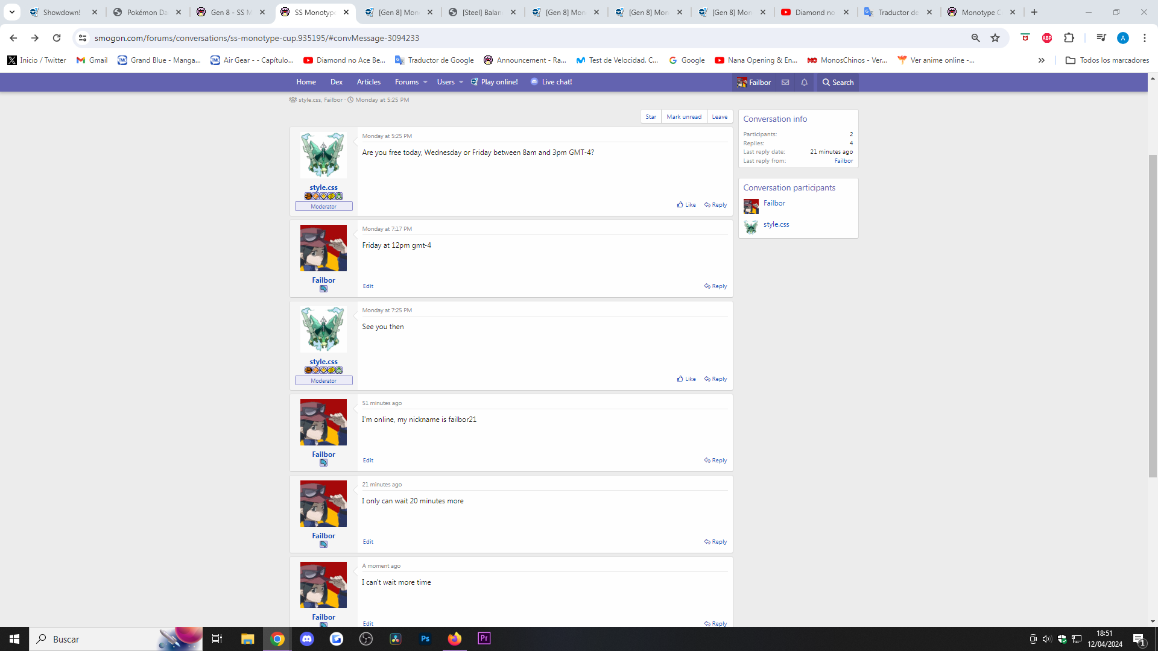Open the AdBlock Plus extension icon
The image size is (1158, 651).
[x=1047, y=38]
